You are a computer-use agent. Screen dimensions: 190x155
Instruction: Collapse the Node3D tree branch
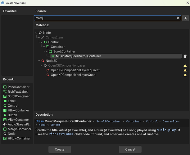click(x=39, y=61)
